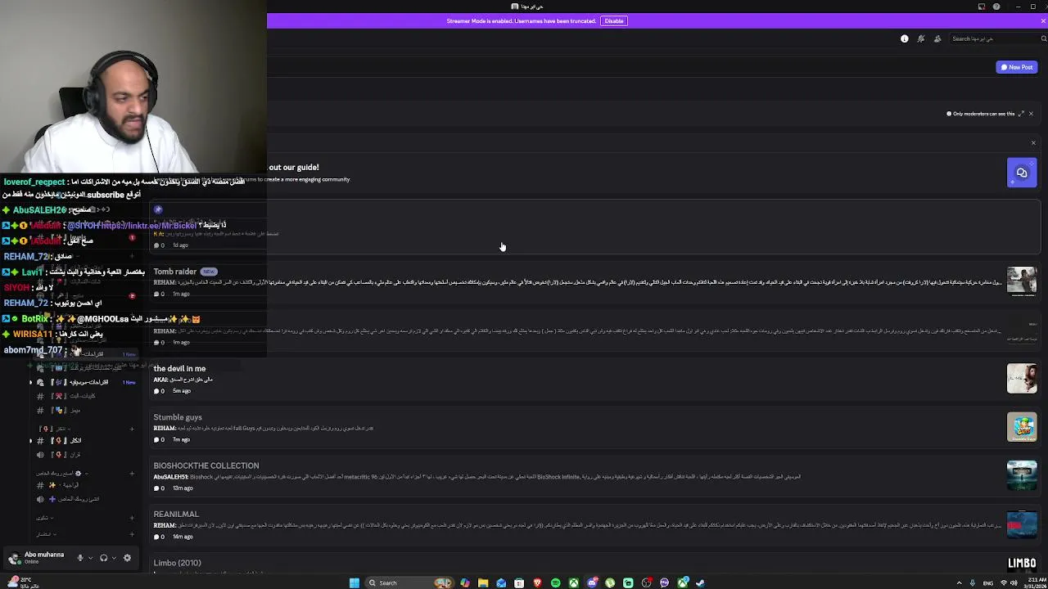Open the Limbo (2010) forum post
The width and height of the screenshot is (1048, 589).
pyautogui.click(x=594, y=564)
